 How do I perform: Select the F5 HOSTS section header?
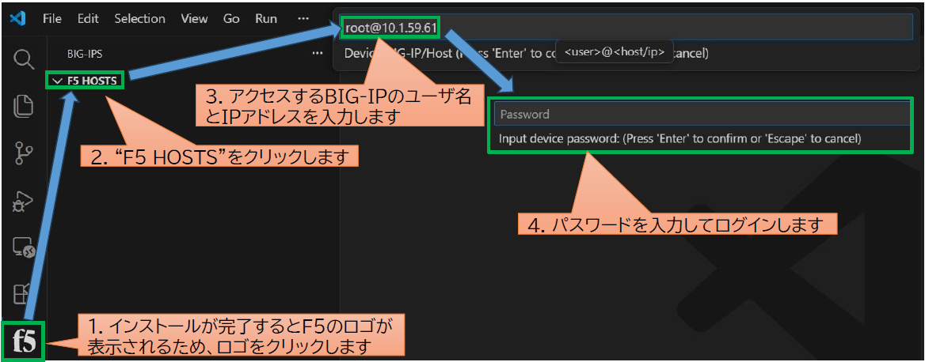91,81
